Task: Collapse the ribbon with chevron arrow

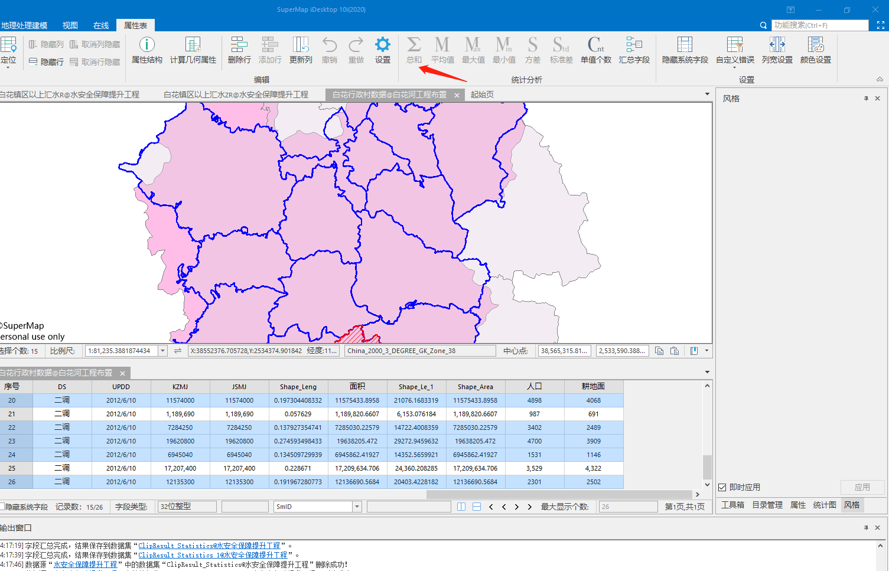Action: [880, 79]
